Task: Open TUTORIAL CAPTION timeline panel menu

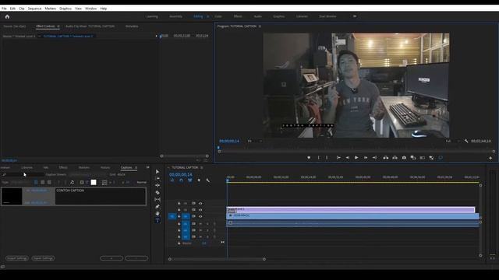Action: coord(201,167)
